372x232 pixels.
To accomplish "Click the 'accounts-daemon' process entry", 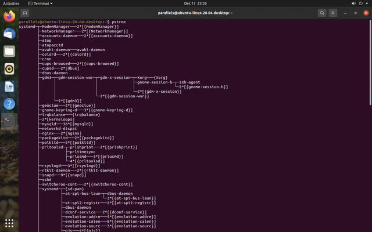I will [x=59, y=36].
